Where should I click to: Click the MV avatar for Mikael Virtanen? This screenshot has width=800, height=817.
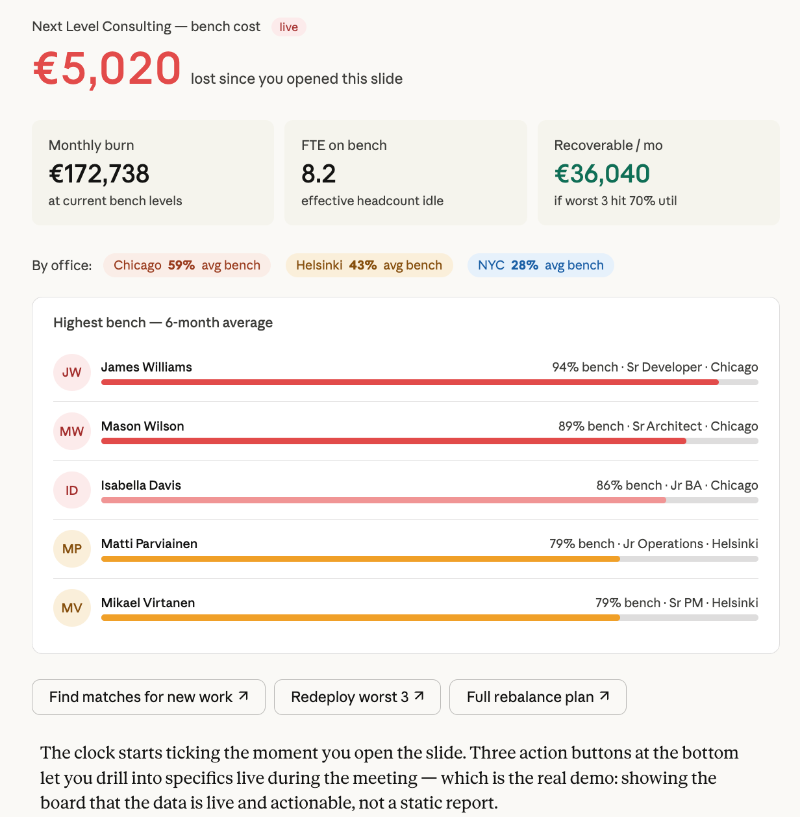click(x=71, y=608)
